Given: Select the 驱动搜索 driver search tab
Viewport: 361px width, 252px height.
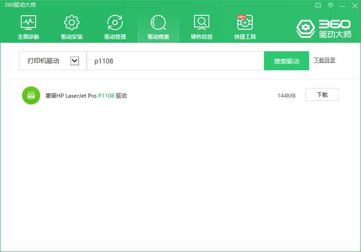Looking at the screenshot, I should (158, 28).
